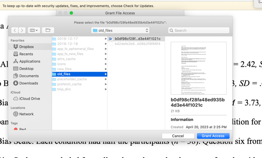Image resolution: width=262 pixels, height=158 pixels.
Task: Select the 2019-12-18 folder
Action: pos(80,44)
